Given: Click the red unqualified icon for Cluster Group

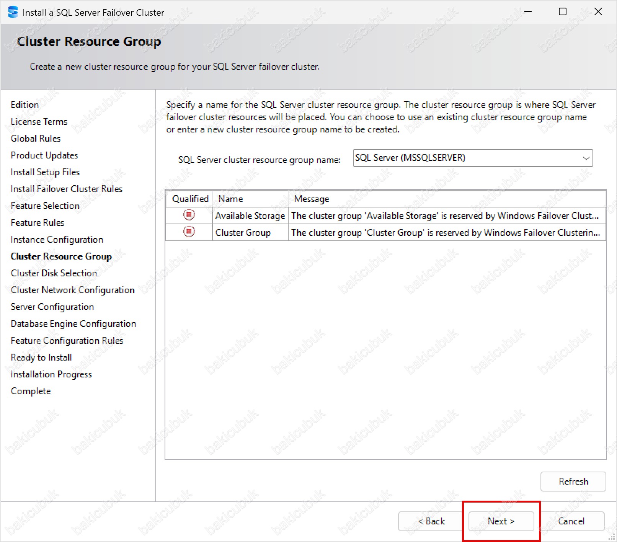Looking at the screenshot, I should click(189, 232).
